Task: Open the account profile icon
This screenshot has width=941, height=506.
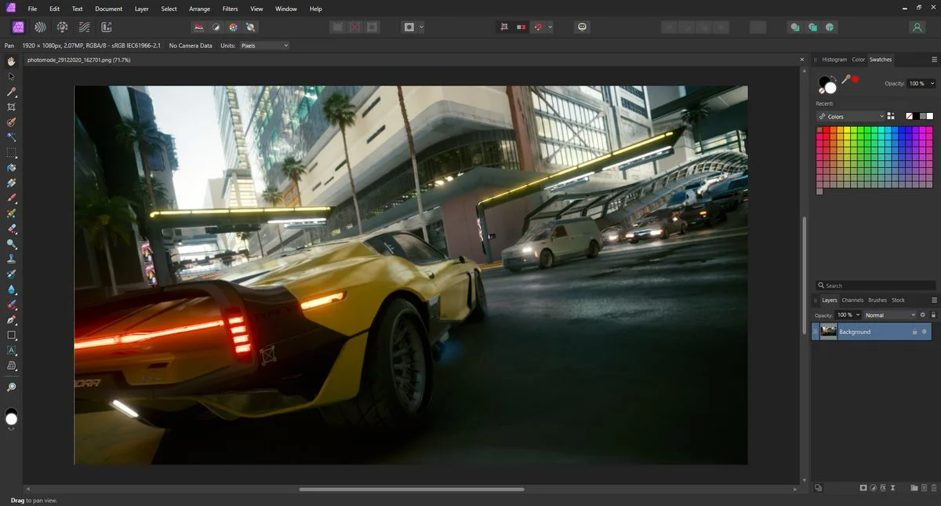Action: tap(917, 27)
